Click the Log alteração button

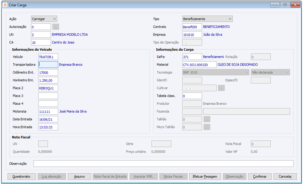(x=52, y=176)
